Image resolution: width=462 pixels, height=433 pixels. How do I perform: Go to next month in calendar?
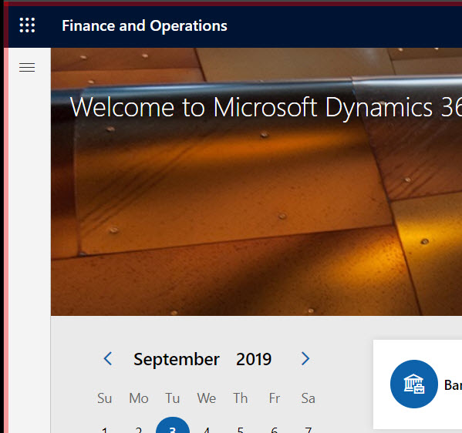[305, 359]
